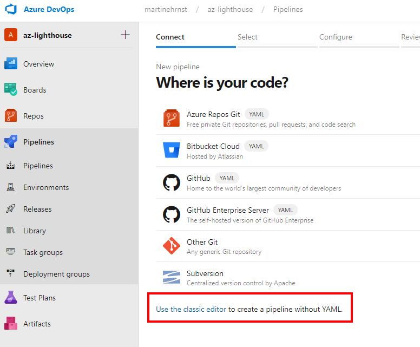Click the 'Home to the world's largest community' text

264,188
